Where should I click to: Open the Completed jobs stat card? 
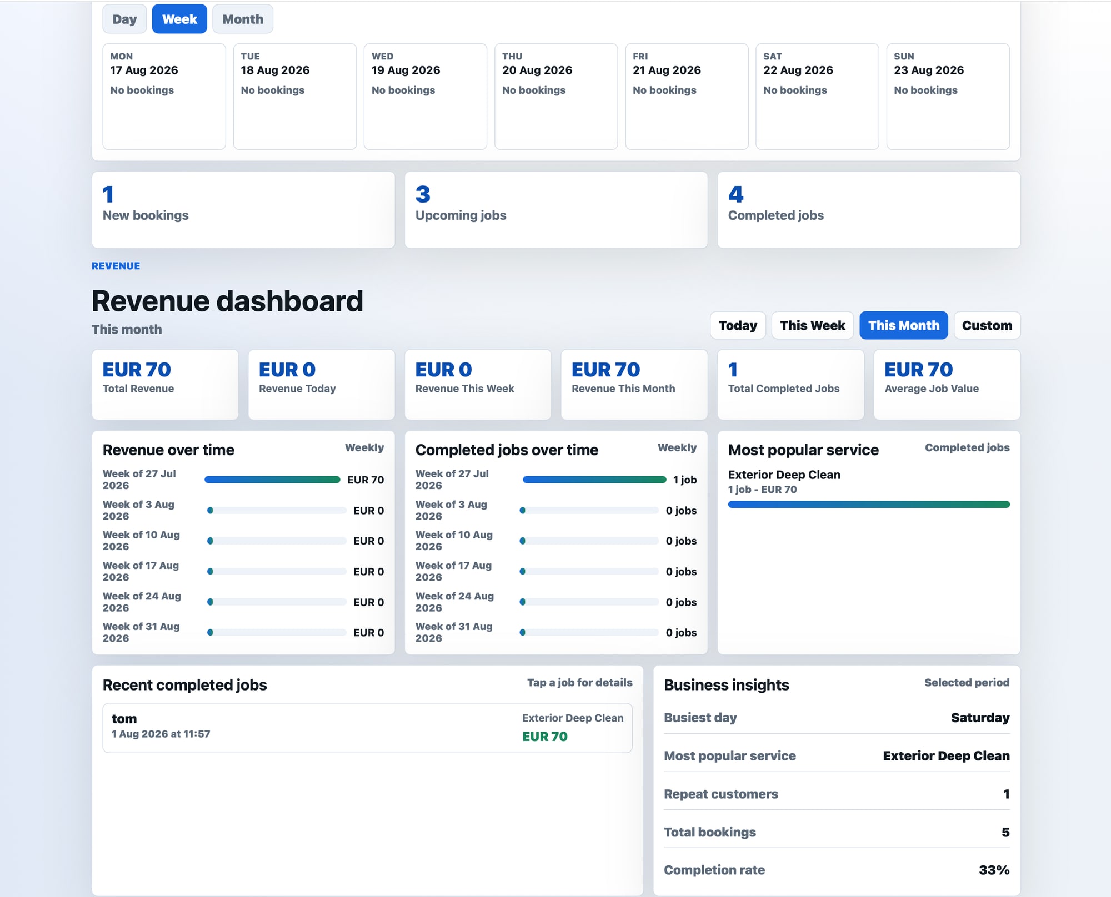[869, 210]
